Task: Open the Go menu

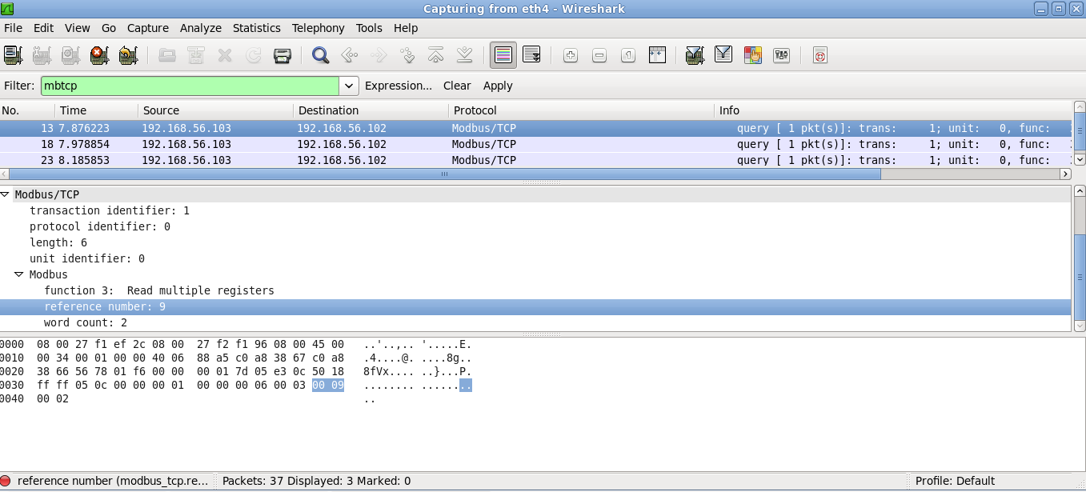Action: coord(109,28)
